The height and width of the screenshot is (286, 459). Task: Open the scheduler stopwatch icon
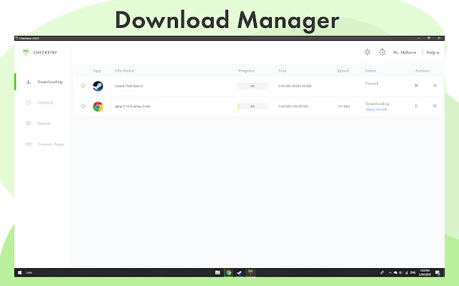pyautogui.click(x=382, y=52)
